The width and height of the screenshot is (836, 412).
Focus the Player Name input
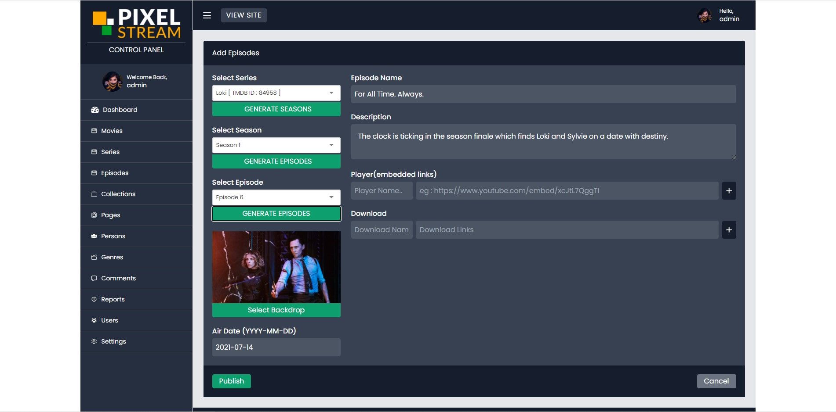coord(382,191)
